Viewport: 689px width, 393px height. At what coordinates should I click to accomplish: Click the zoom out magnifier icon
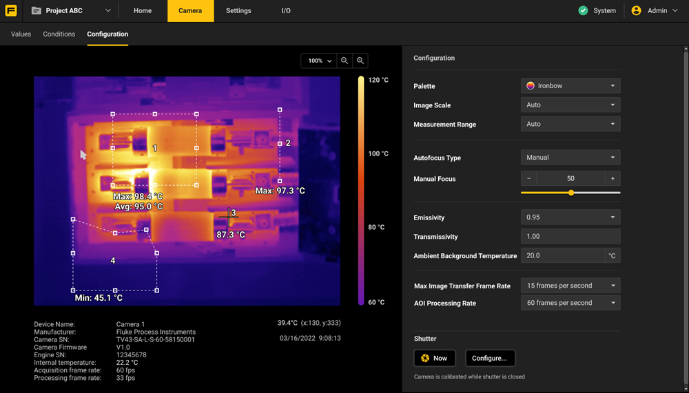[x=344, y=61]
